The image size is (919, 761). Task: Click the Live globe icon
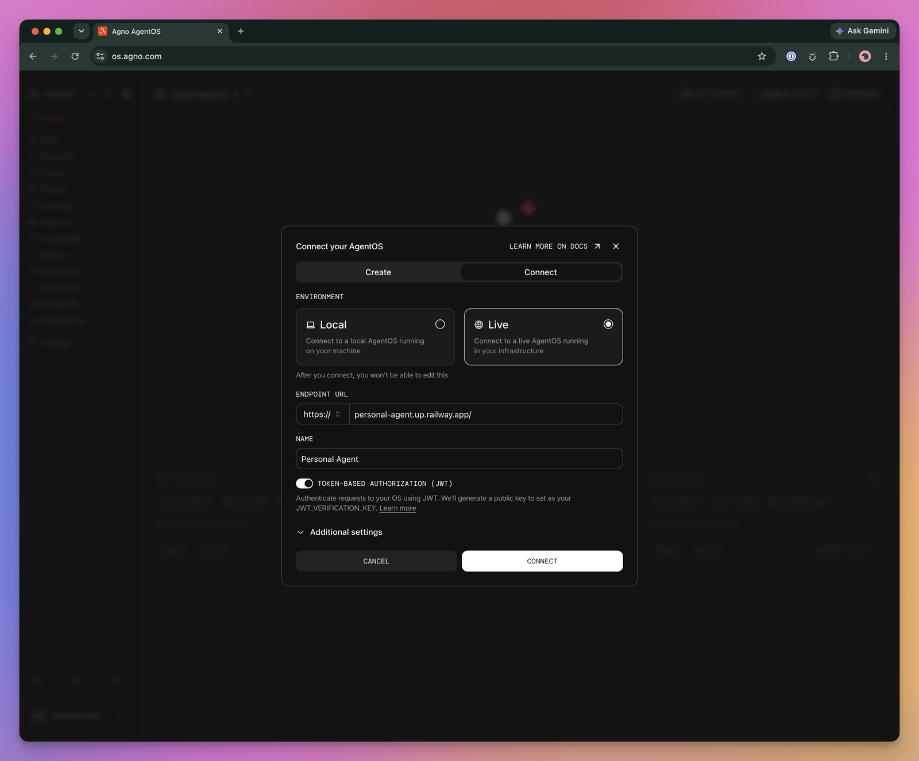(x=478, y=325)
